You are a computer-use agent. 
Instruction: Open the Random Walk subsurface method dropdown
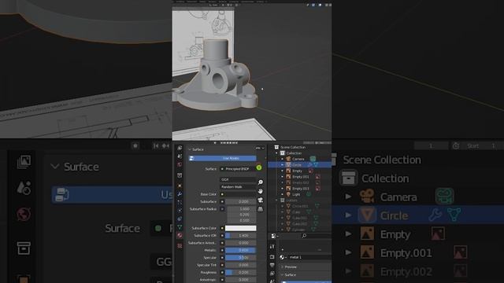(238, 187)
